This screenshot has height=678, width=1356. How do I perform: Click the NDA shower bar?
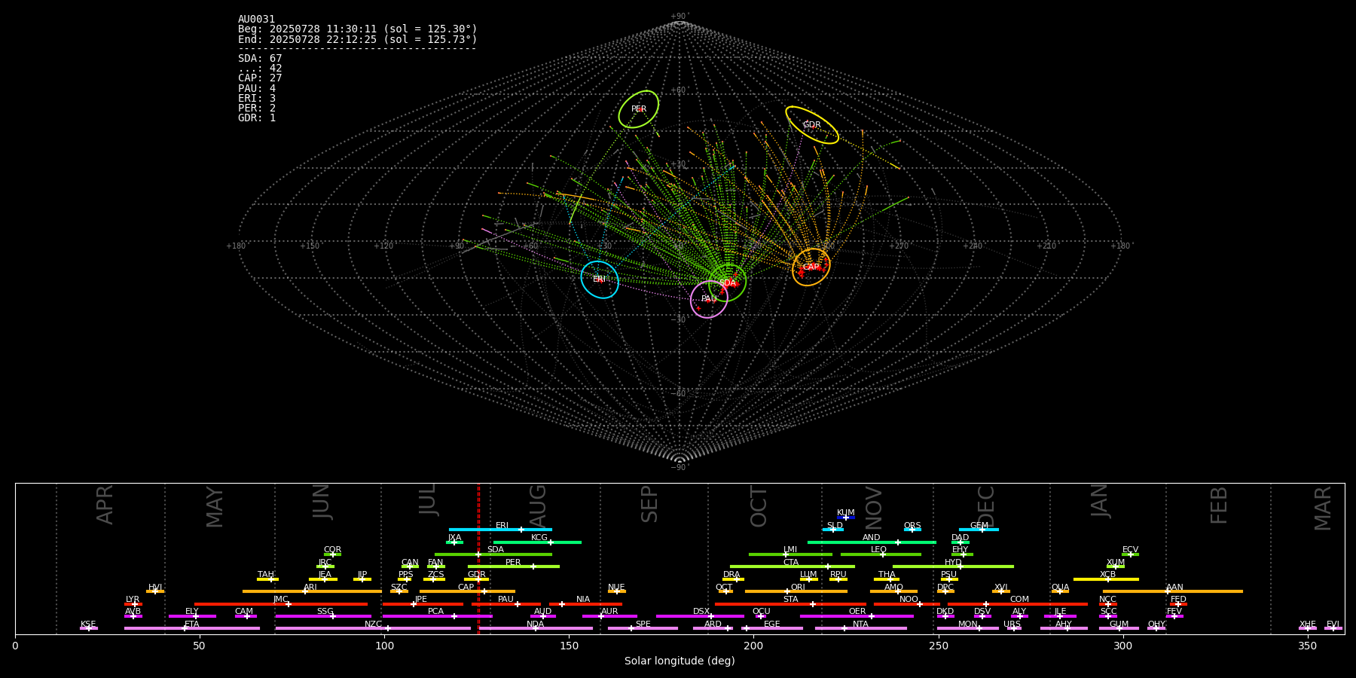[536, 628]
